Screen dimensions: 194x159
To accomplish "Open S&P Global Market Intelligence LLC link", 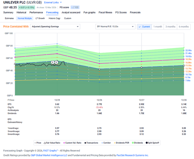I will (49, 155).
